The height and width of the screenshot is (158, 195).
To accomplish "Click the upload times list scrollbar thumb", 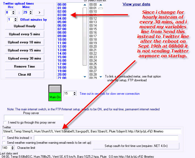I will pyautogui.click(x=85, y=36).
